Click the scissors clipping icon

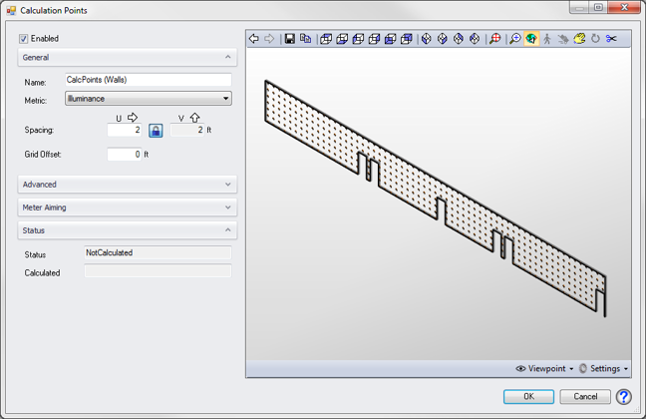pos(611,39)
